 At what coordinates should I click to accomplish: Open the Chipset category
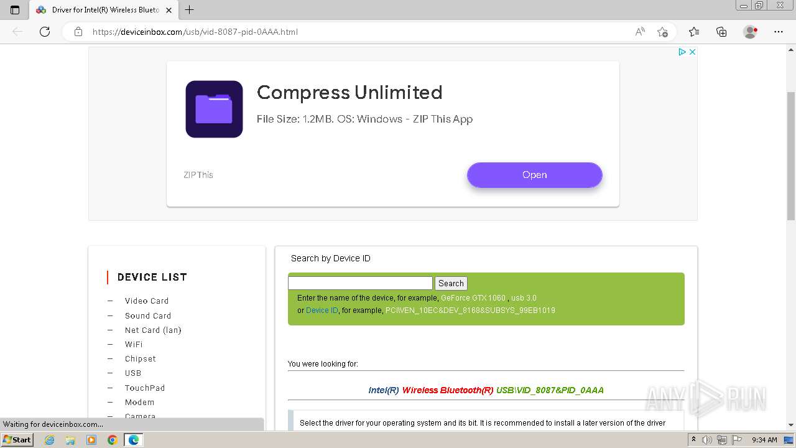click(141, 359)
